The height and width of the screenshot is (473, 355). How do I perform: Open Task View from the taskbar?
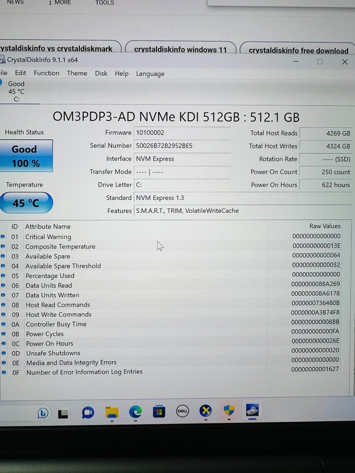63,413
